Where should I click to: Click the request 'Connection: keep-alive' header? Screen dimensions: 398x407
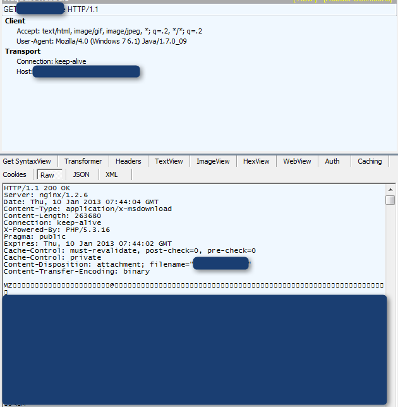(51, 61)
